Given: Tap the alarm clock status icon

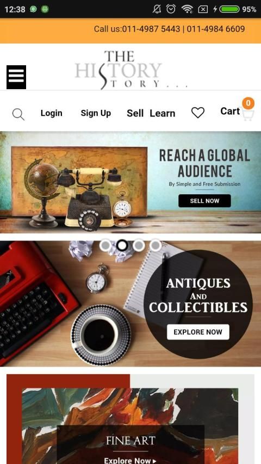Looking at the screenshot, I should [171, 9].
